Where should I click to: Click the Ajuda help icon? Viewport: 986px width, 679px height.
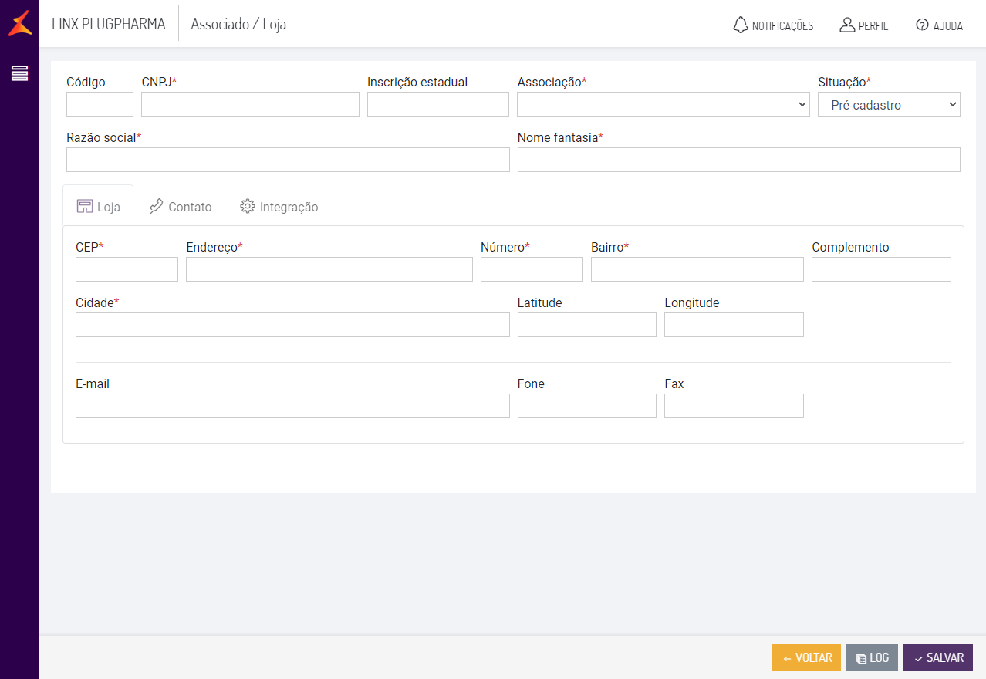point(922,25)
